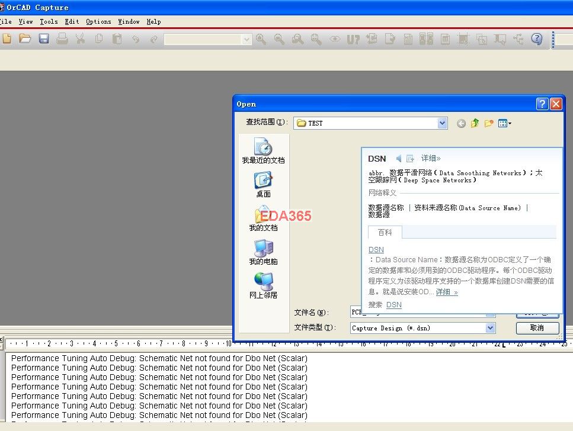Open My Documents shortcut in places bar
Viewport: 573px width, 431px height.
[x=263, y=218]
